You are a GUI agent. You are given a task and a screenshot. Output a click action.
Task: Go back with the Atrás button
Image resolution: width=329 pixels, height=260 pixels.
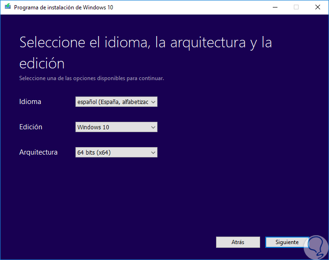coord(238,242)
